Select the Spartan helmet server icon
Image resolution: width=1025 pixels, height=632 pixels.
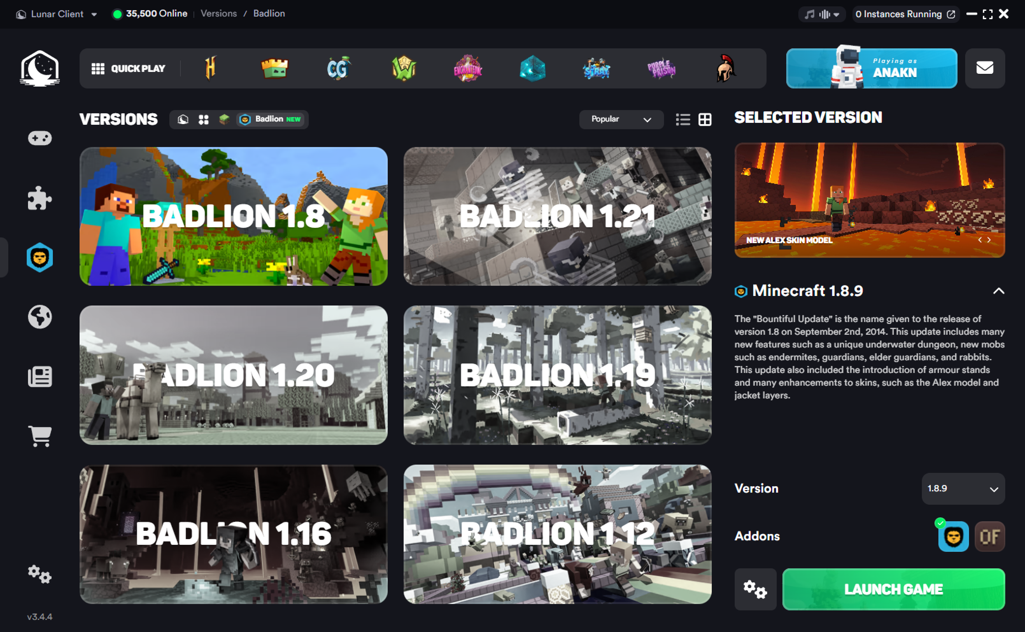pyautogui.click(x=726, y=68)
